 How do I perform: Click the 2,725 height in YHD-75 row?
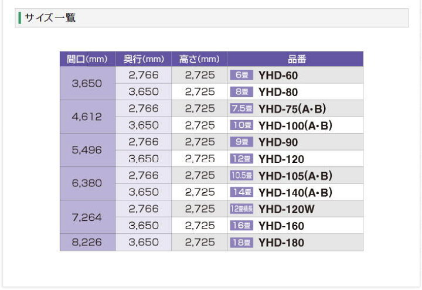200,108
